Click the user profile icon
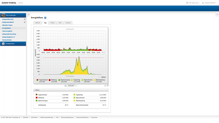This screenshot has width=219, height=123. 203,3
